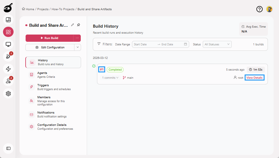This screenshot has height=158, width=279.
Task: Click the Triggers lightning icon
Action: (32, 87)
